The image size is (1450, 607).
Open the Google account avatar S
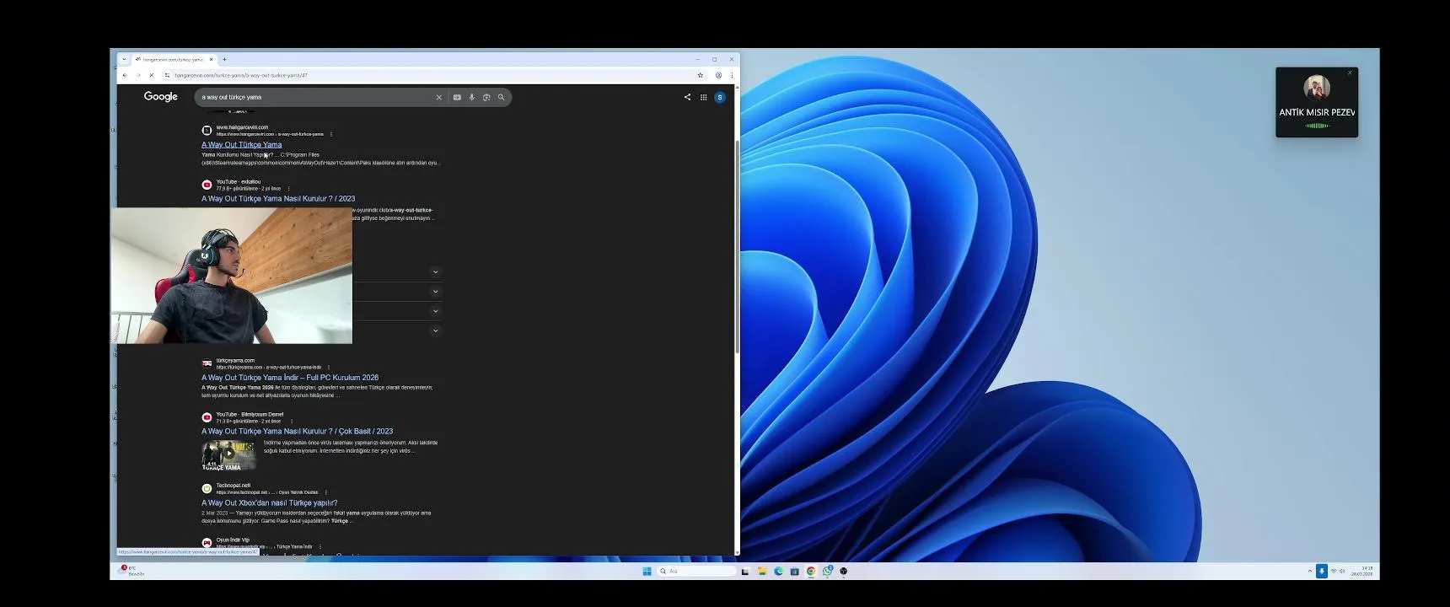[x=720, y=97]
